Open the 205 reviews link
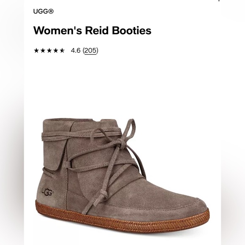This screenshot has width=245, height=245. coord(90,51)
